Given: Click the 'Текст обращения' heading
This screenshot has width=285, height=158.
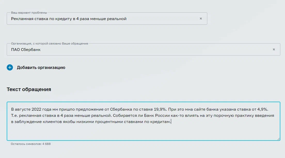Looking at the screenshot, I should click(x=29, y=89).
